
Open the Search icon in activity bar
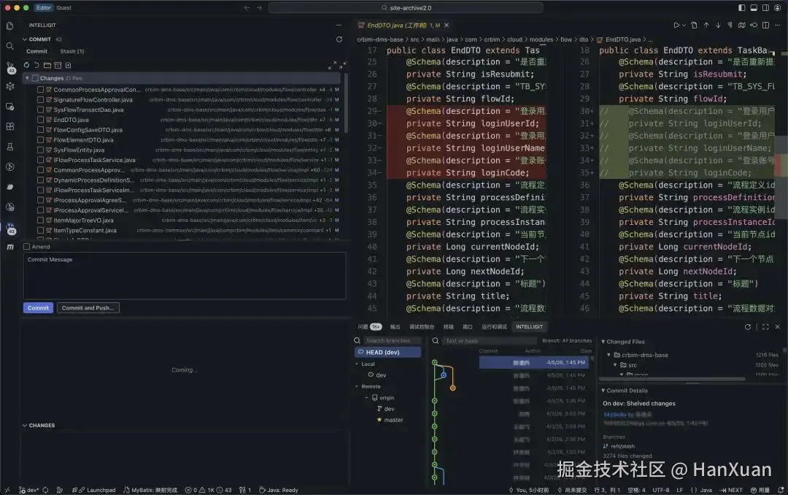pos(10,46)
